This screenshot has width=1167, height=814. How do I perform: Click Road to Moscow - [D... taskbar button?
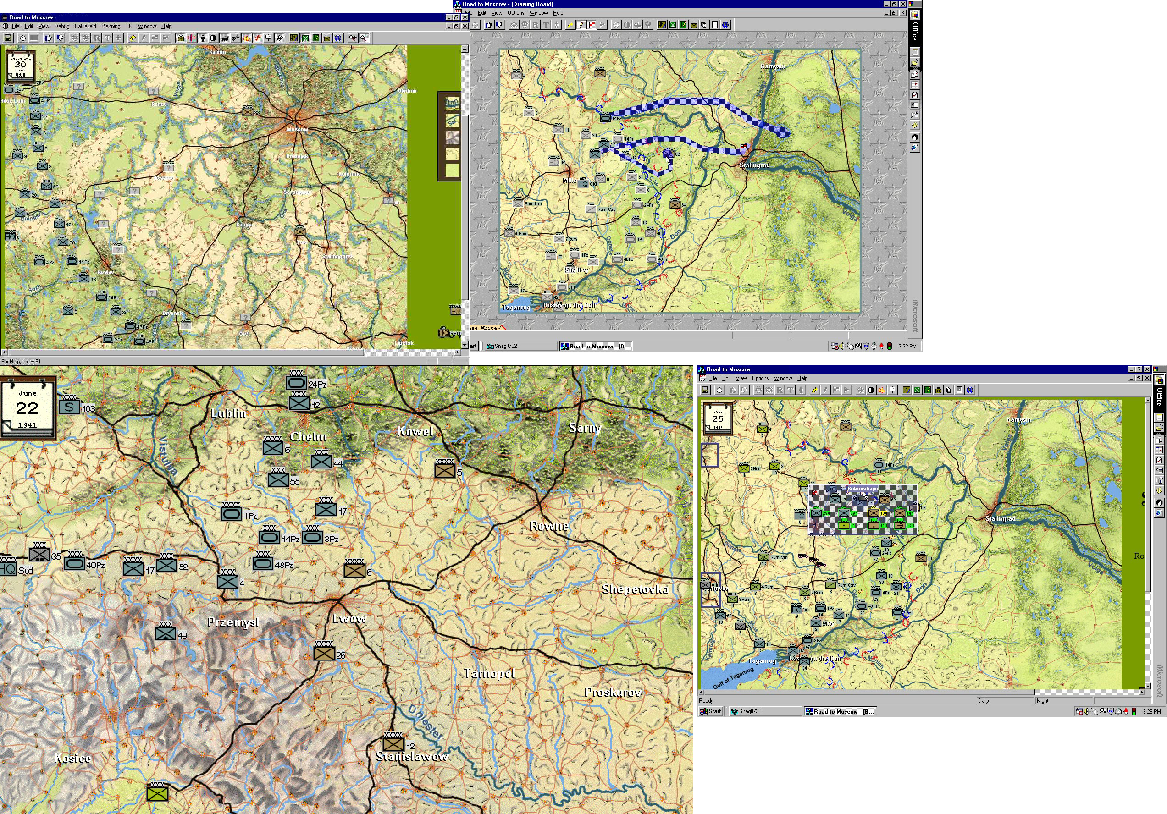tap(596, 346)
